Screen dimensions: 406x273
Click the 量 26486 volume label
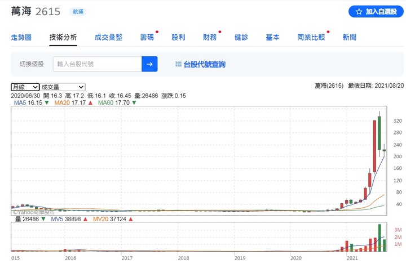tap(27, 219)
